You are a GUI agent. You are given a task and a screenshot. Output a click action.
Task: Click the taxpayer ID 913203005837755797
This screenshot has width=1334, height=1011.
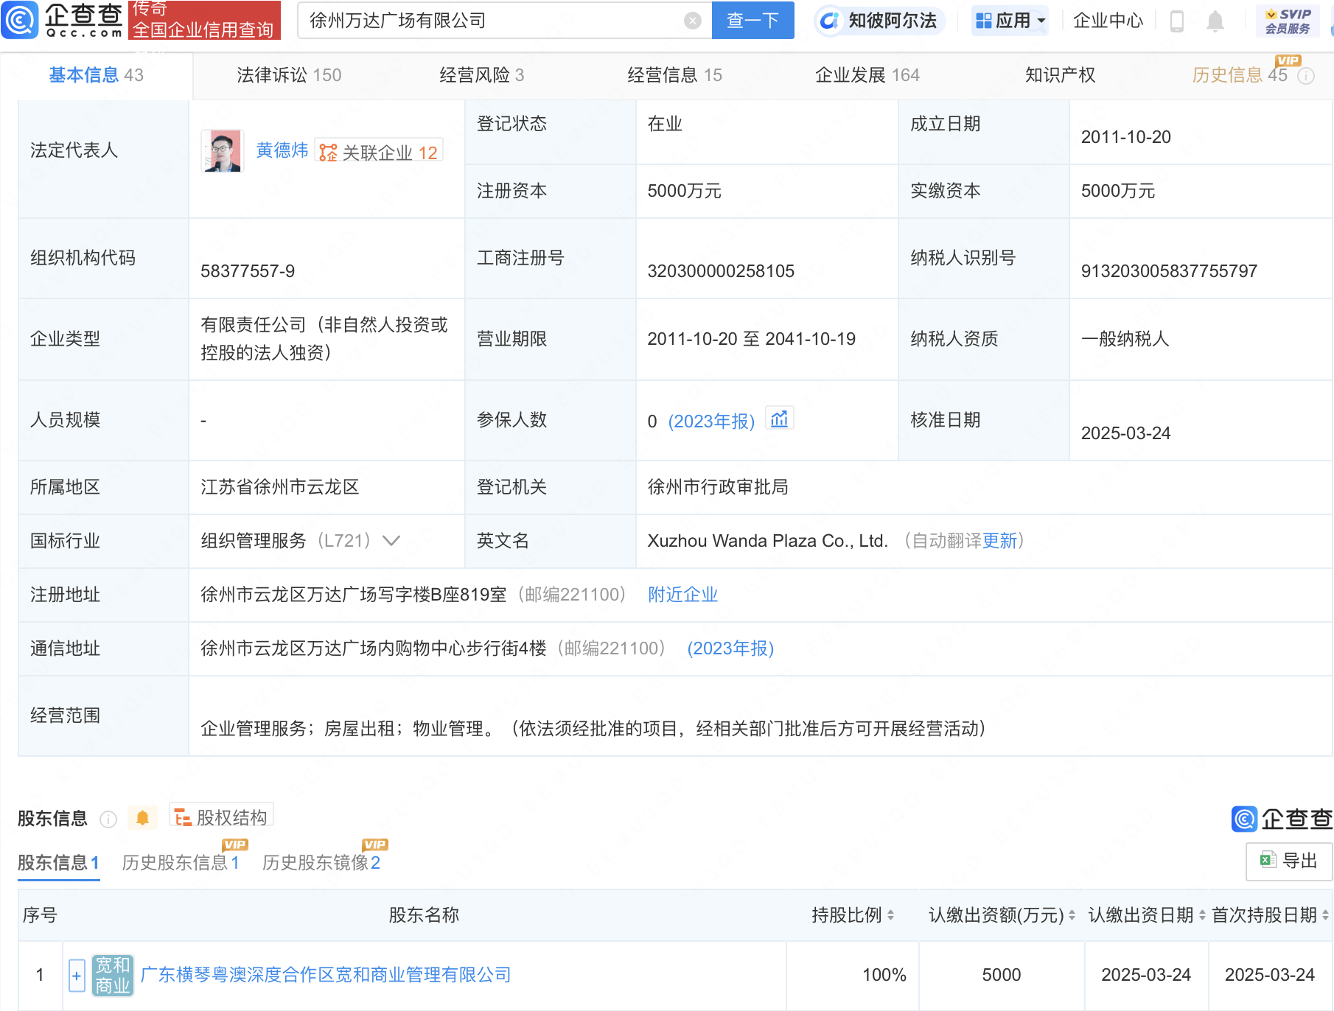pos(1169,271)
